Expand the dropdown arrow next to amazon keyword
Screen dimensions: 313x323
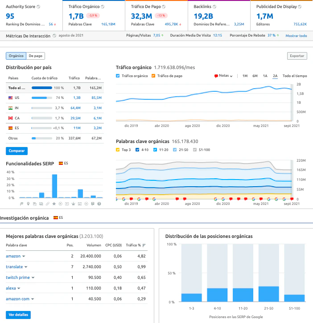click(x=24, y=256)
